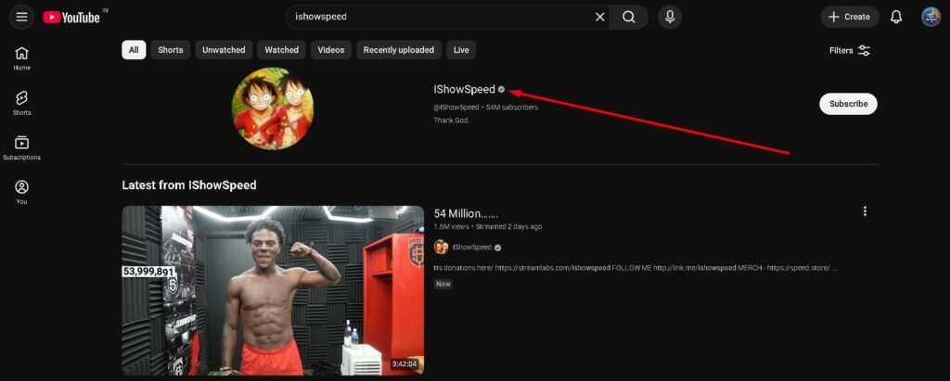Click the video description with streamlabs link
Viewport: 950px width, 381px height.
[x=635, y=267]
